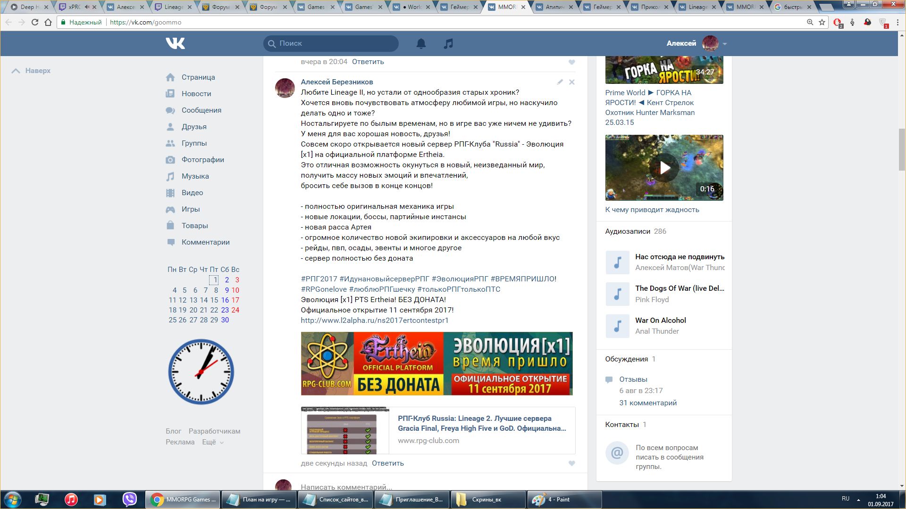This screenshot has width=906, height=509.
Task: Click the page vertical scrollbar thumb
Action: 902,149
